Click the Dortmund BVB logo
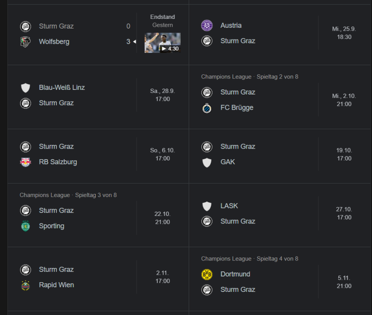Viewport: 372px width, 315px height. click(207, 274)
